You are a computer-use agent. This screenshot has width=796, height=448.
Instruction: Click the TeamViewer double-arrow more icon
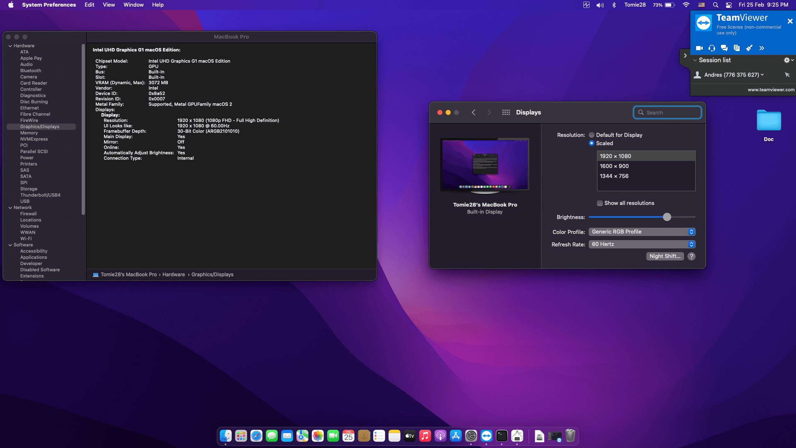tap(762, 48)
